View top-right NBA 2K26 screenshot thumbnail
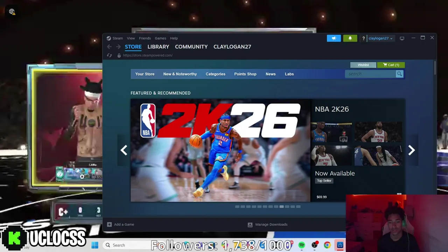Image resolution: width=448 pixels, height=252 pixels. (378, 132)
